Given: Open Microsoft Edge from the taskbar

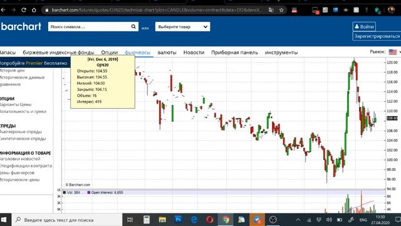Looking at the screenshot, I should pyautogui.click(x=194, y=220).
